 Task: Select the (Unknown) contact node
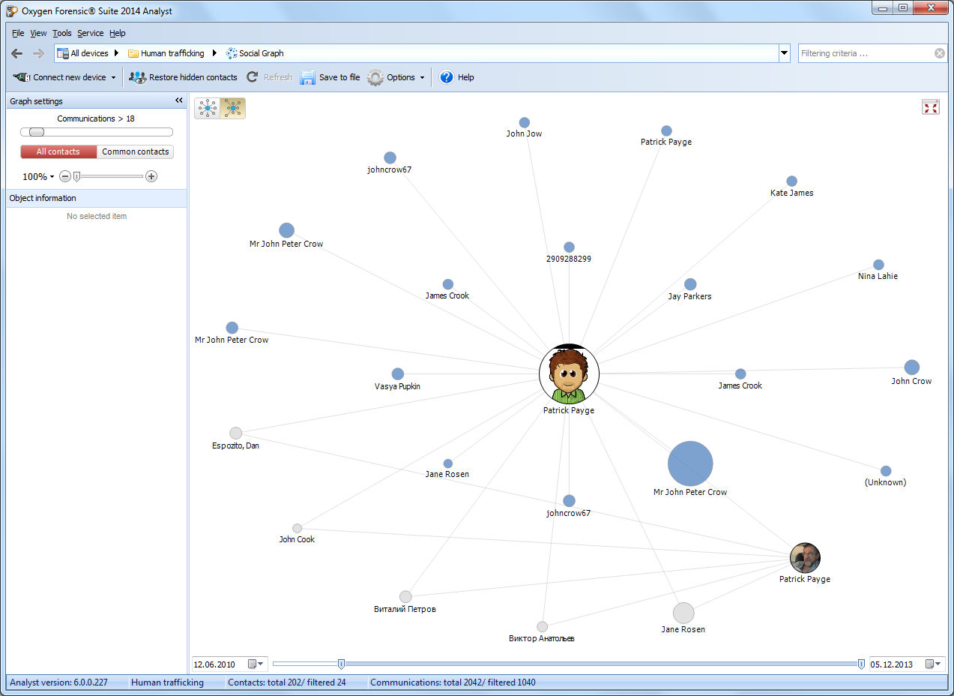886,471
